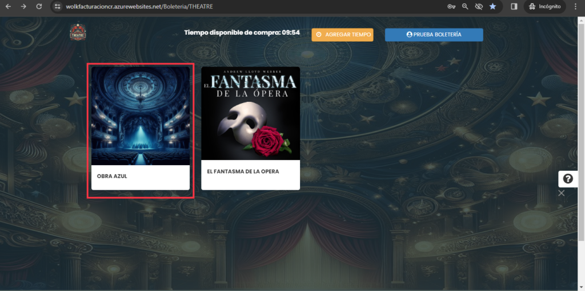The height and width of the screenshot is (291, 585).
Task: Select the El Fantasma de la Ópera poster
Action: point(250,113)
